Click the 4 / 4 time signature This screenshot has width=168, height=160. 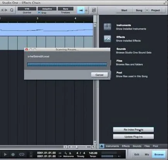(81, 153)
